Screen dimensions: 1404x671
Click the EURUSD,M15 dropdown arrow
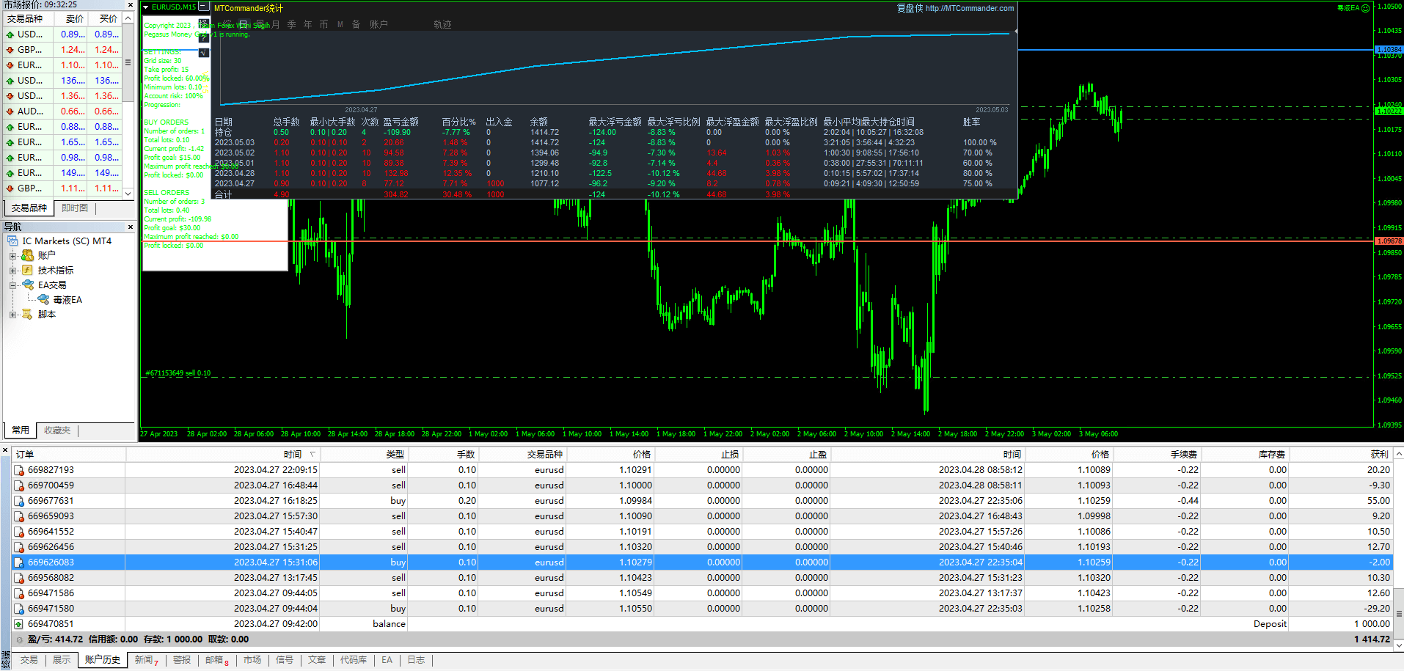[x=146, y=7]
